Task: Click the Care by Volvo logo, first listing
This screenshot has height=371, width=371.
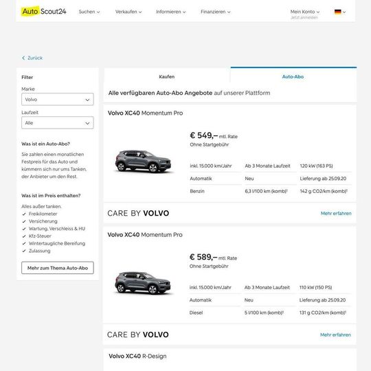Action: (138, 213)
